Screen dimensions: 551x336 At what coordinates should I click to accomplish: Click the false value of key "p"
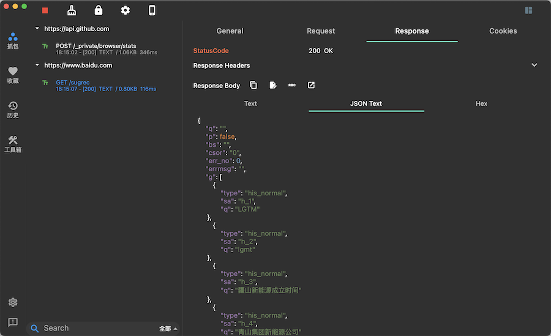[x=227, y=136]
